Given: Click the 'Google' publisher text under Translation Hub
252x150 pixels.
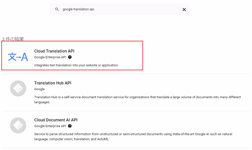Looking at the screenshot, I should click(x=39, y=89).
